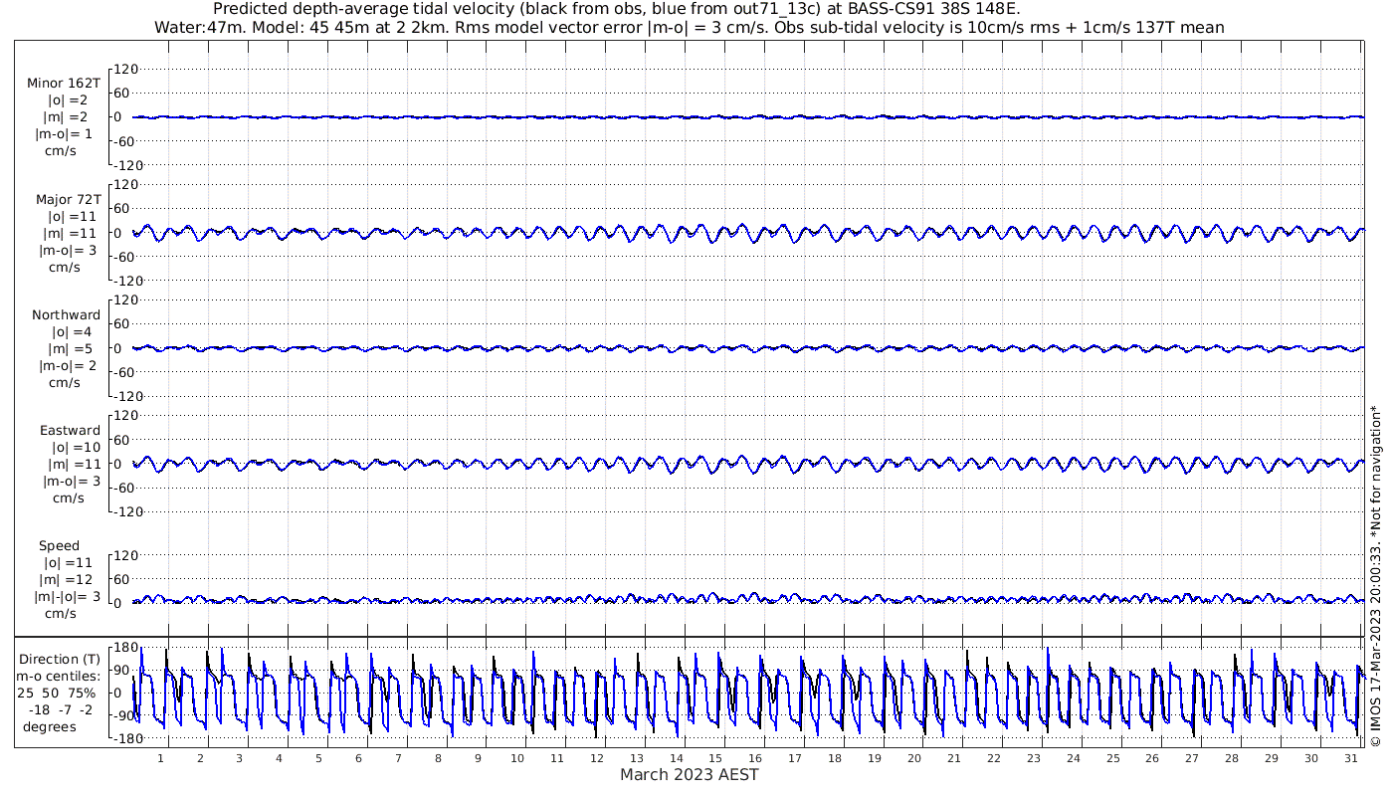The height and width of the screenshot is (796, 1393).
Task: Click day 20 tick label on time axis
Action: (x=913, y=758)
